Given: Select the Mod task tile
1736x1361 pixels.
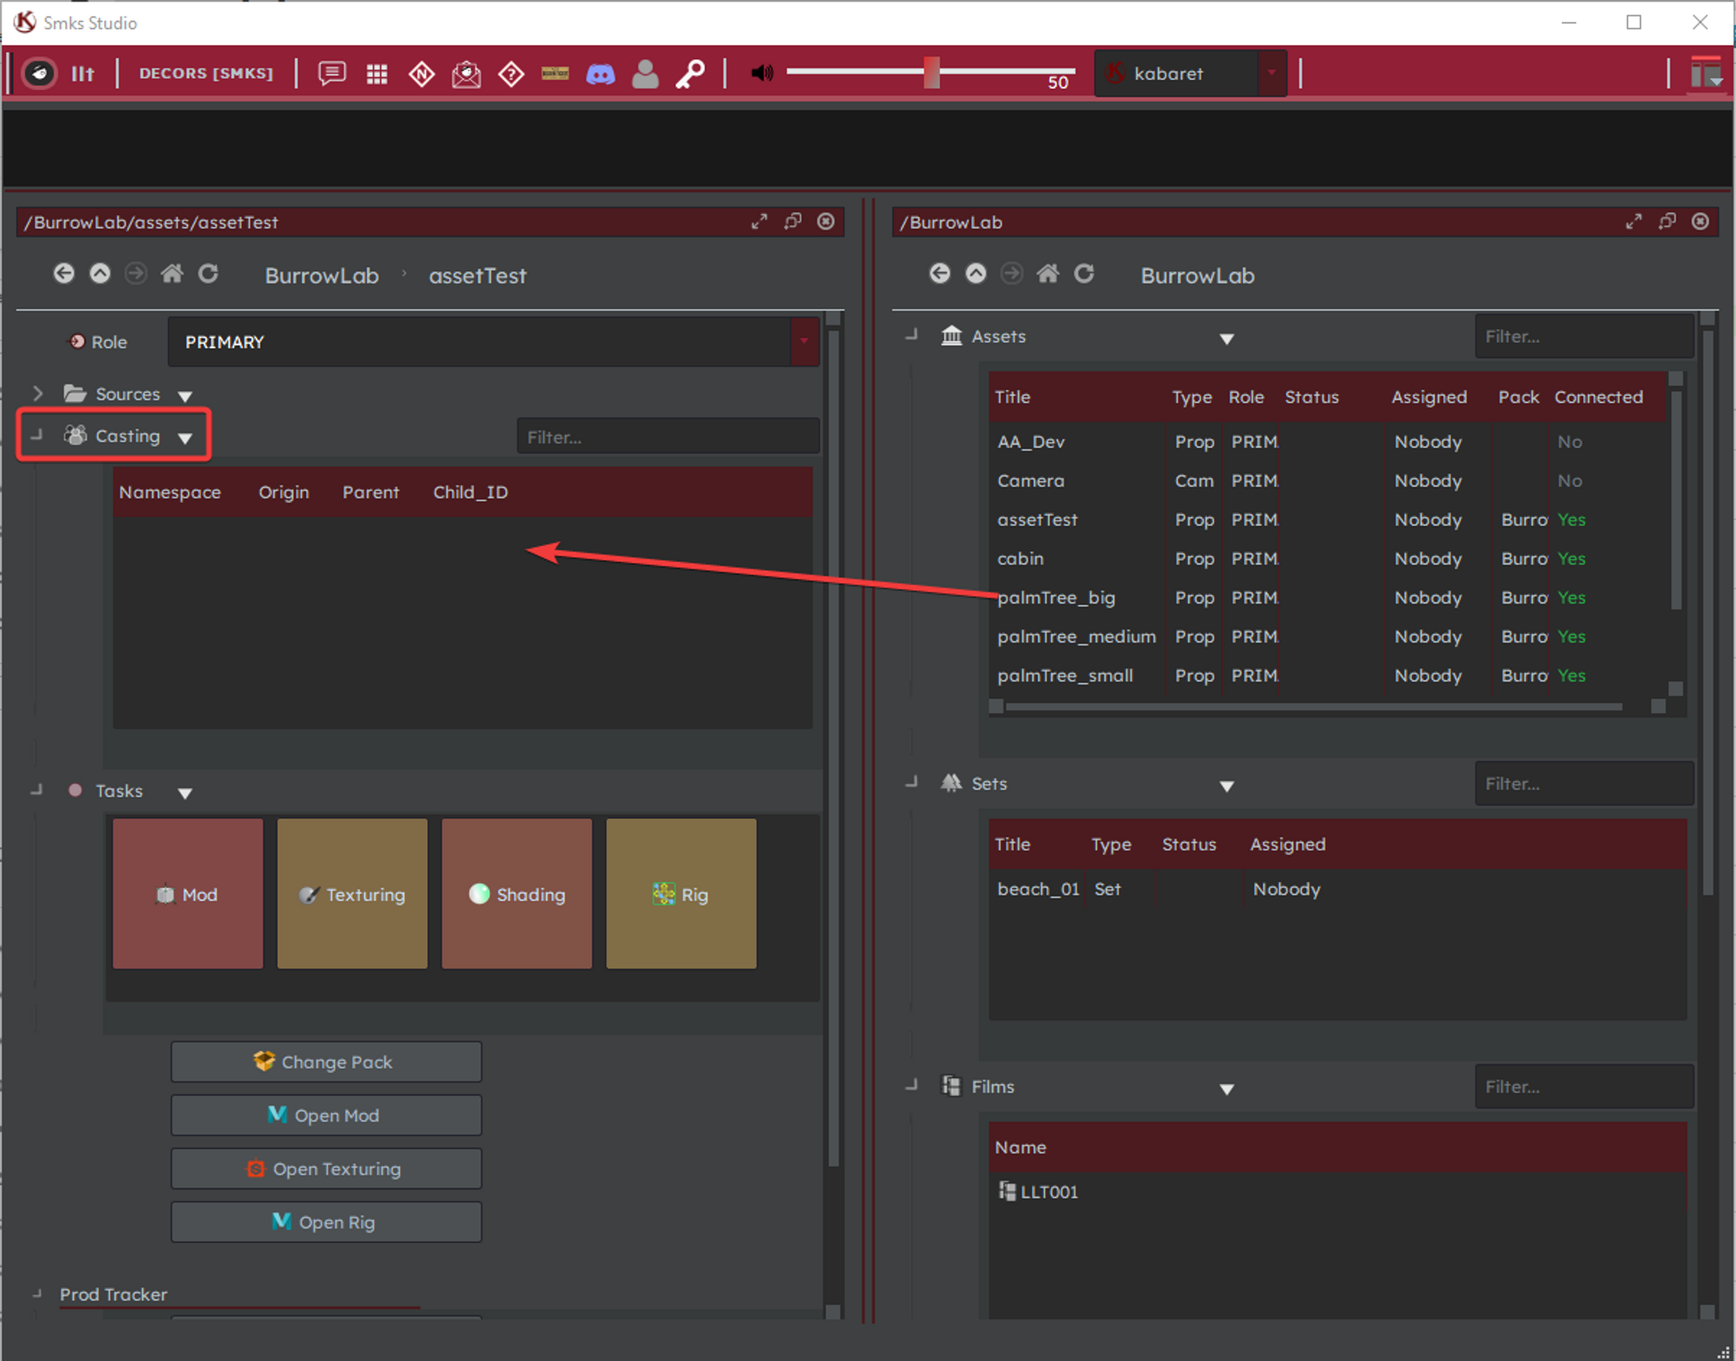Looking at the screenshot, I should coord(187,894).
